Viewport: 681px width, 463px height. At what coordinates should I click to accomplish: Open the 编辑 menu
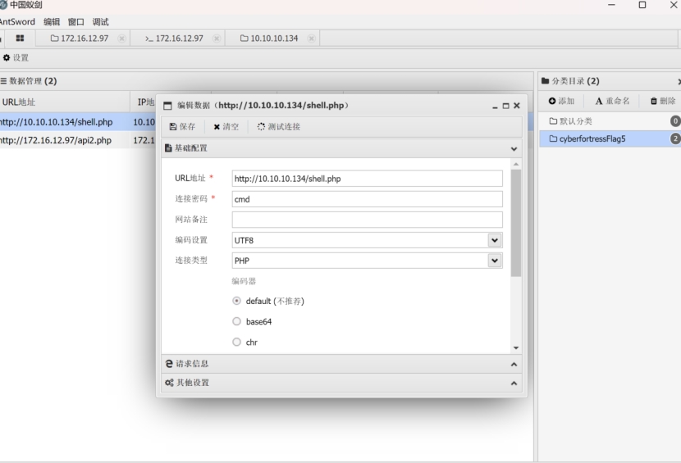pyautogui.click(x=52, y=21)
